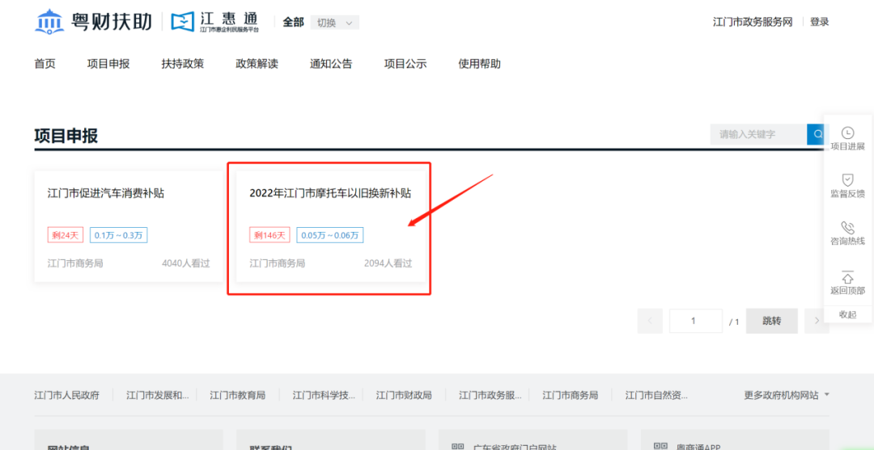This screenshot has height=450, width=874.
Task: Click 返回顶部 arrow icon in sidebar
Action: [x=847, y=276]
